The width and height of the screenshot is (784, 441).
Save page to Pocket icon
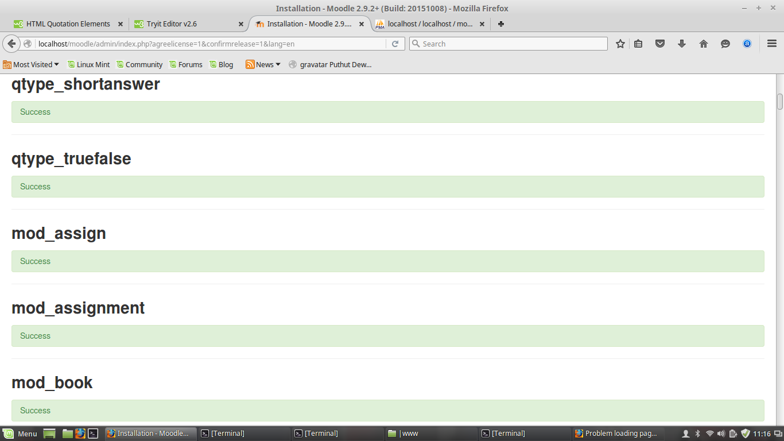[660, 44]
